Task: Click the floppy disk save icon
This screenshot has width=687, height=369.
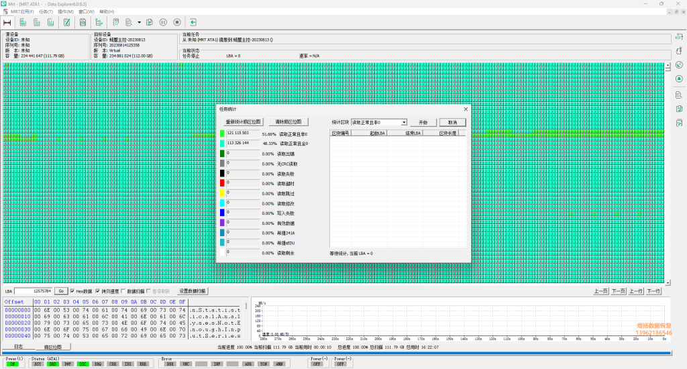Action: coord(83,22)
